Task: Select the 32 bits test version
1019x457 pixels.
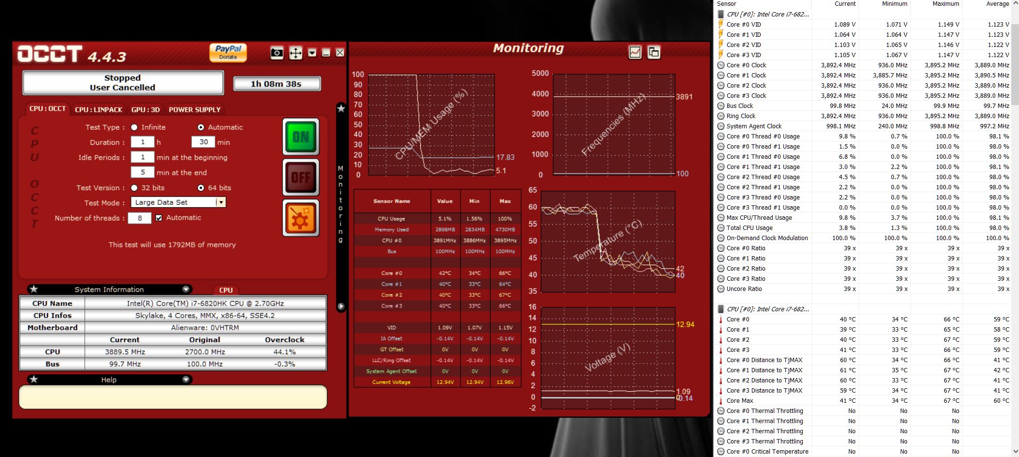Action: click(134, 188)
